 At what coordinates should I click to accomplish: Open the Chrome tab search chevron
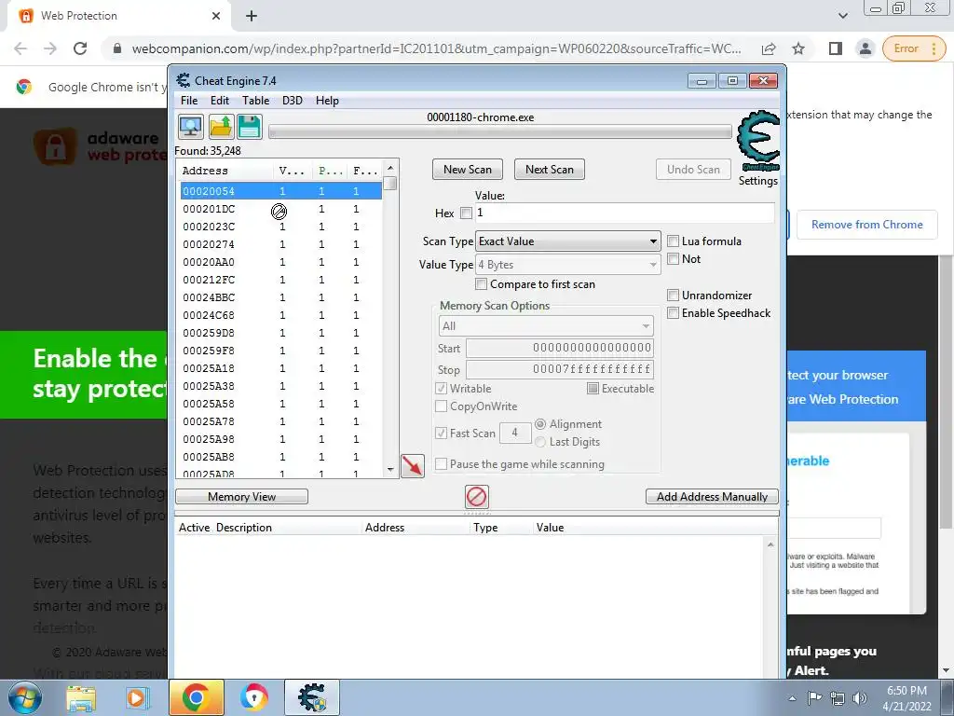pos(842,16)
